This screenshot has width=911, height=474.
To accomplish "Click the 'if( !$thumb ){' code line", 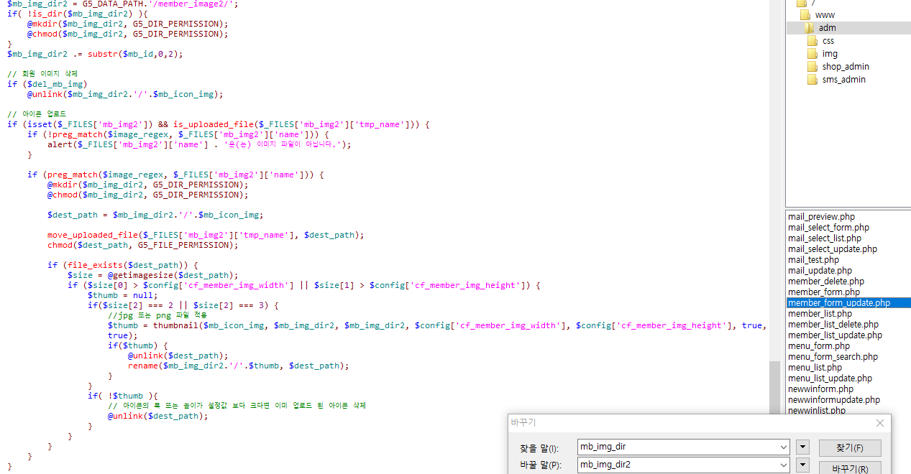I will tap(122, 396).
